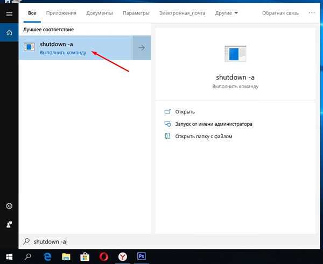Select the shutdown -a best match result

pos(75,48)
